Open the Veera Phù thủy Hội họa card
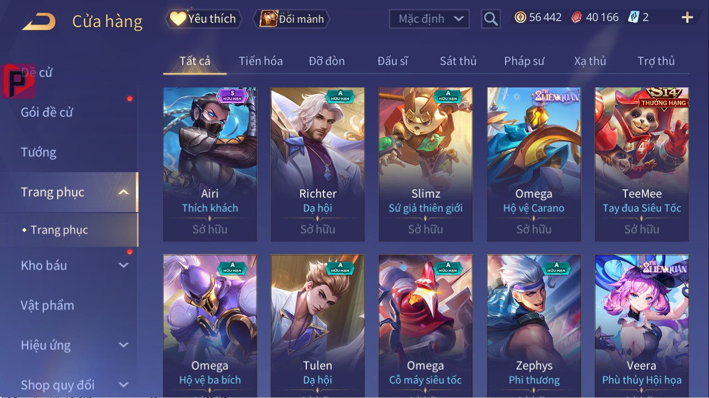Screen dimensions: 709x398 642,325
